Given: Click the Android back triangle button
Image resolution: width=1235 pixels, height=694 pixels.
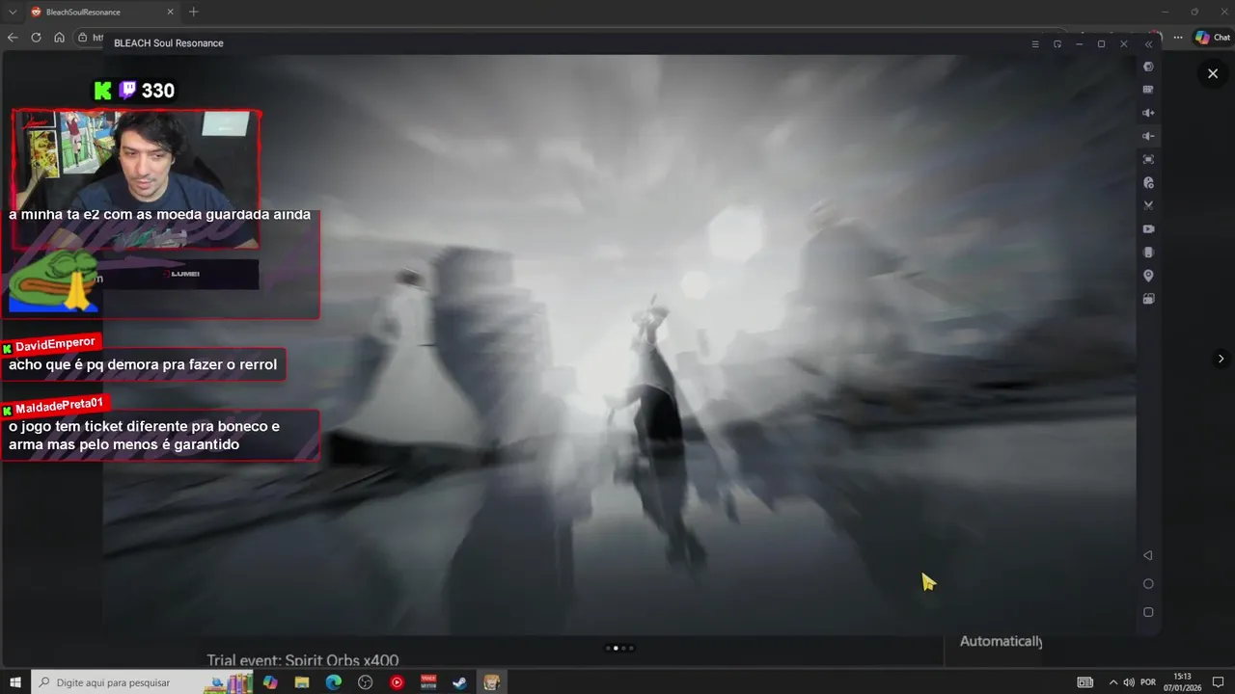Looking at the screenshot, I should pyautogui.click(x=1148, y=555).
